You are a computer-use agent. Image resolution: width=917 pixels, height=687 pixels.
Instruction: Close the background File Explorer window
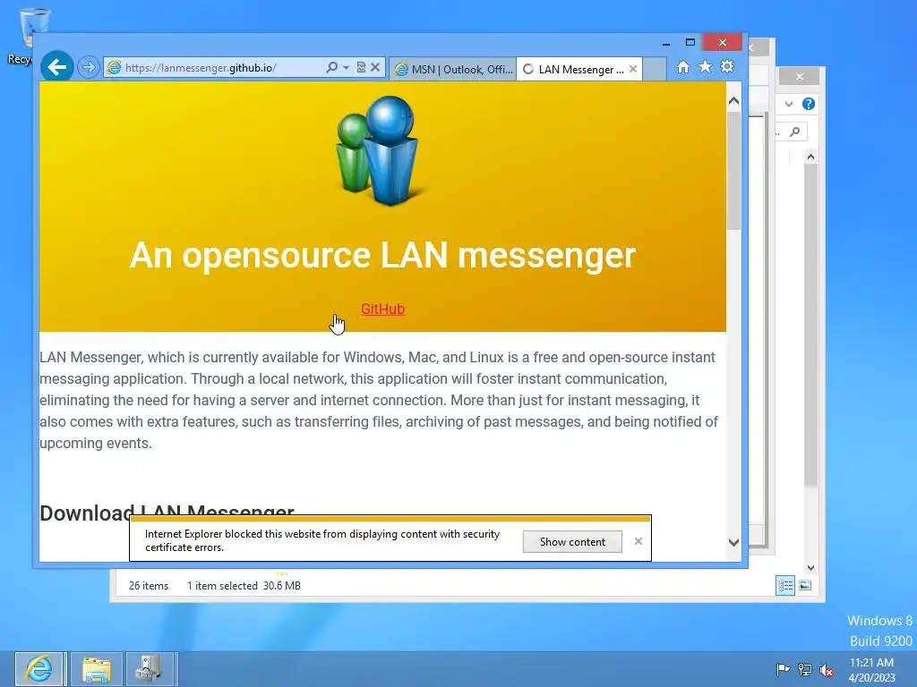coord(800,76)
